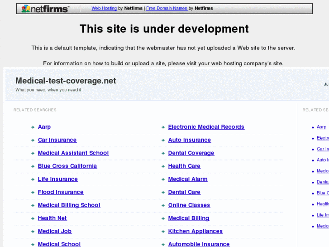The height and width of the screenshot is (247, 329).
Task: Open the Dental Care link
Action: pos(184,192)
